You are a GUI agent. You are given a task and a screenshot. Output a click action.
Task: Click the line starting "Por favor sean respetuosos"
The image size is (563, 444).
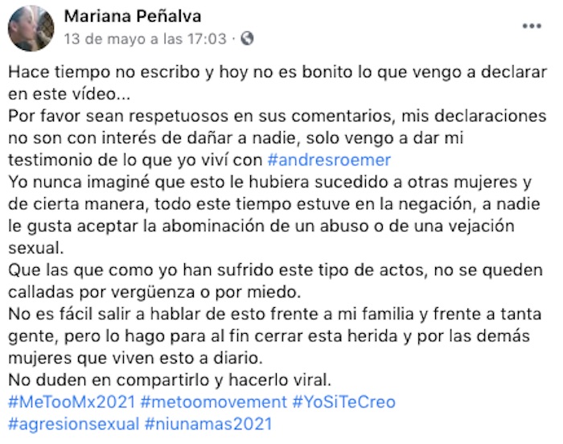(277, 116)
